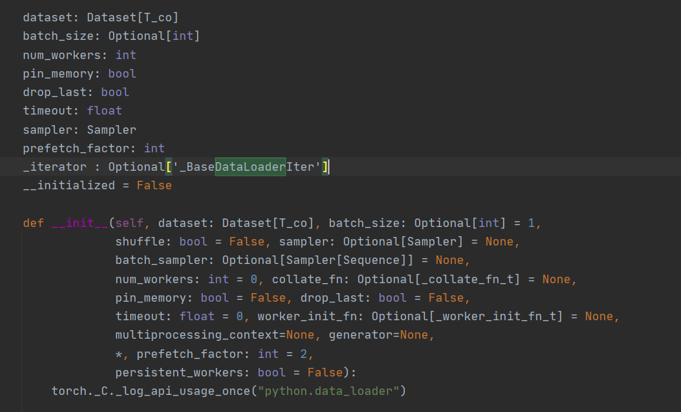
Task: Click 'generator=None' parameter
Action: [x=379, y=334]
